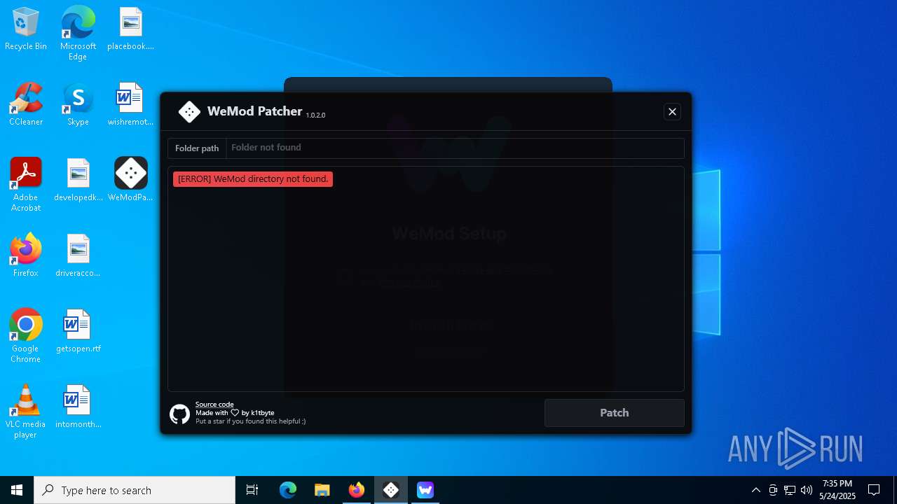This screenshot has width=897, height=504.
Task: Open Firefox from the taskbar
Action: tap(357, 490)
